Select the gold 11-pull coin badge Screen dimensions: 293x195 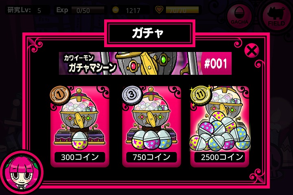[200, 95]
